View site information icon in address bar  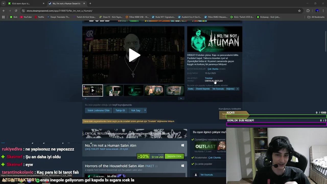pyautogui.click(x=24, y=11)
